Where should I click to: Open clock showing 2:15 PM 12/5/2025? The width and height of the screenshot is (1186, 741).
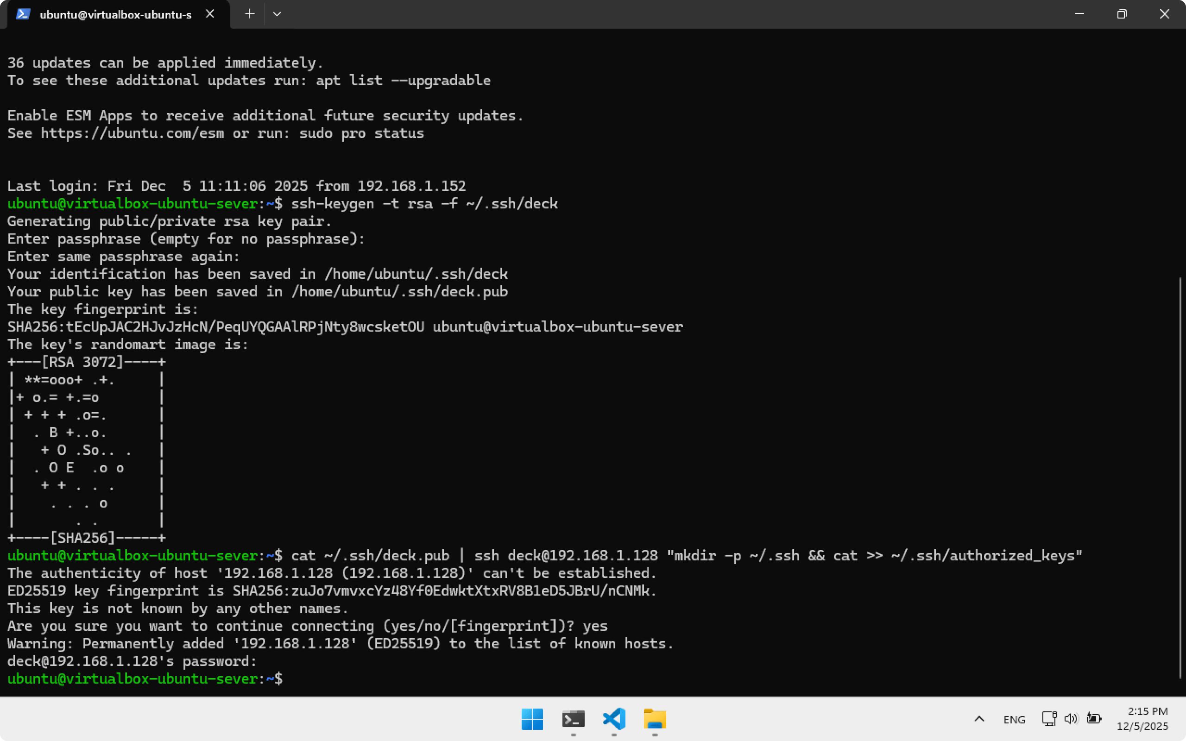[x=1142, y=718]
